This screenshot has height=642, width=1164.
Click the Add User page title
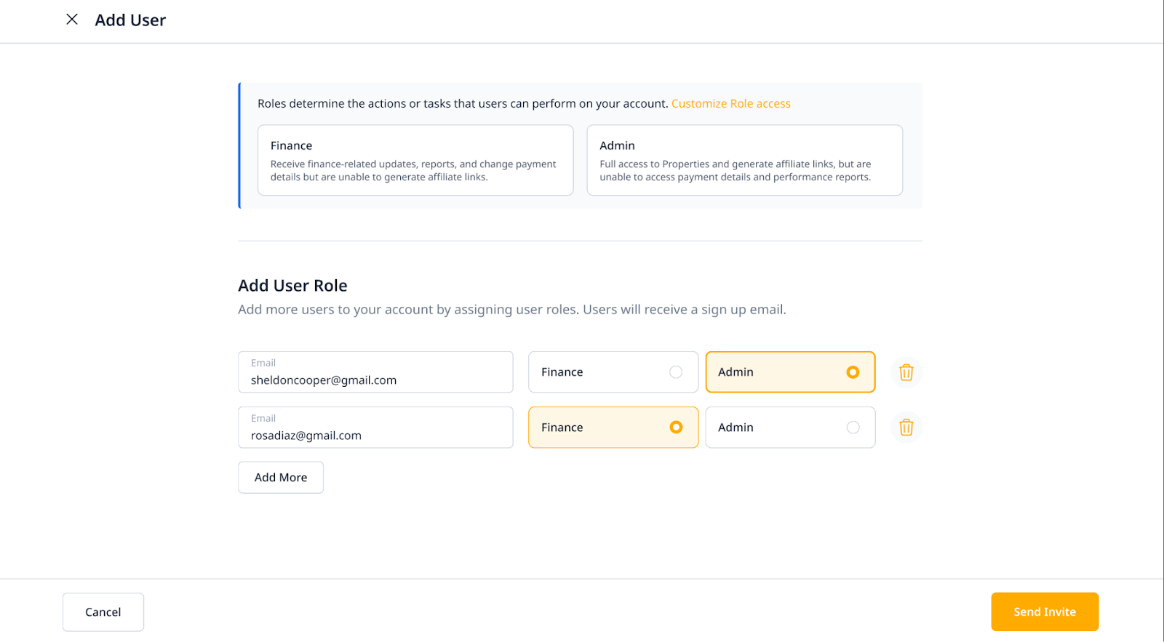pyautogui.click(x=130, y=20)
